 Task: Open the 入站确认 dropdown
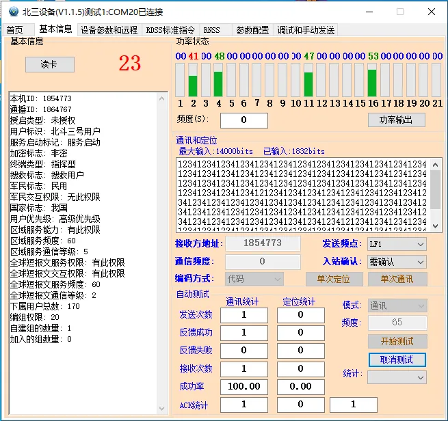coord(396,262)
